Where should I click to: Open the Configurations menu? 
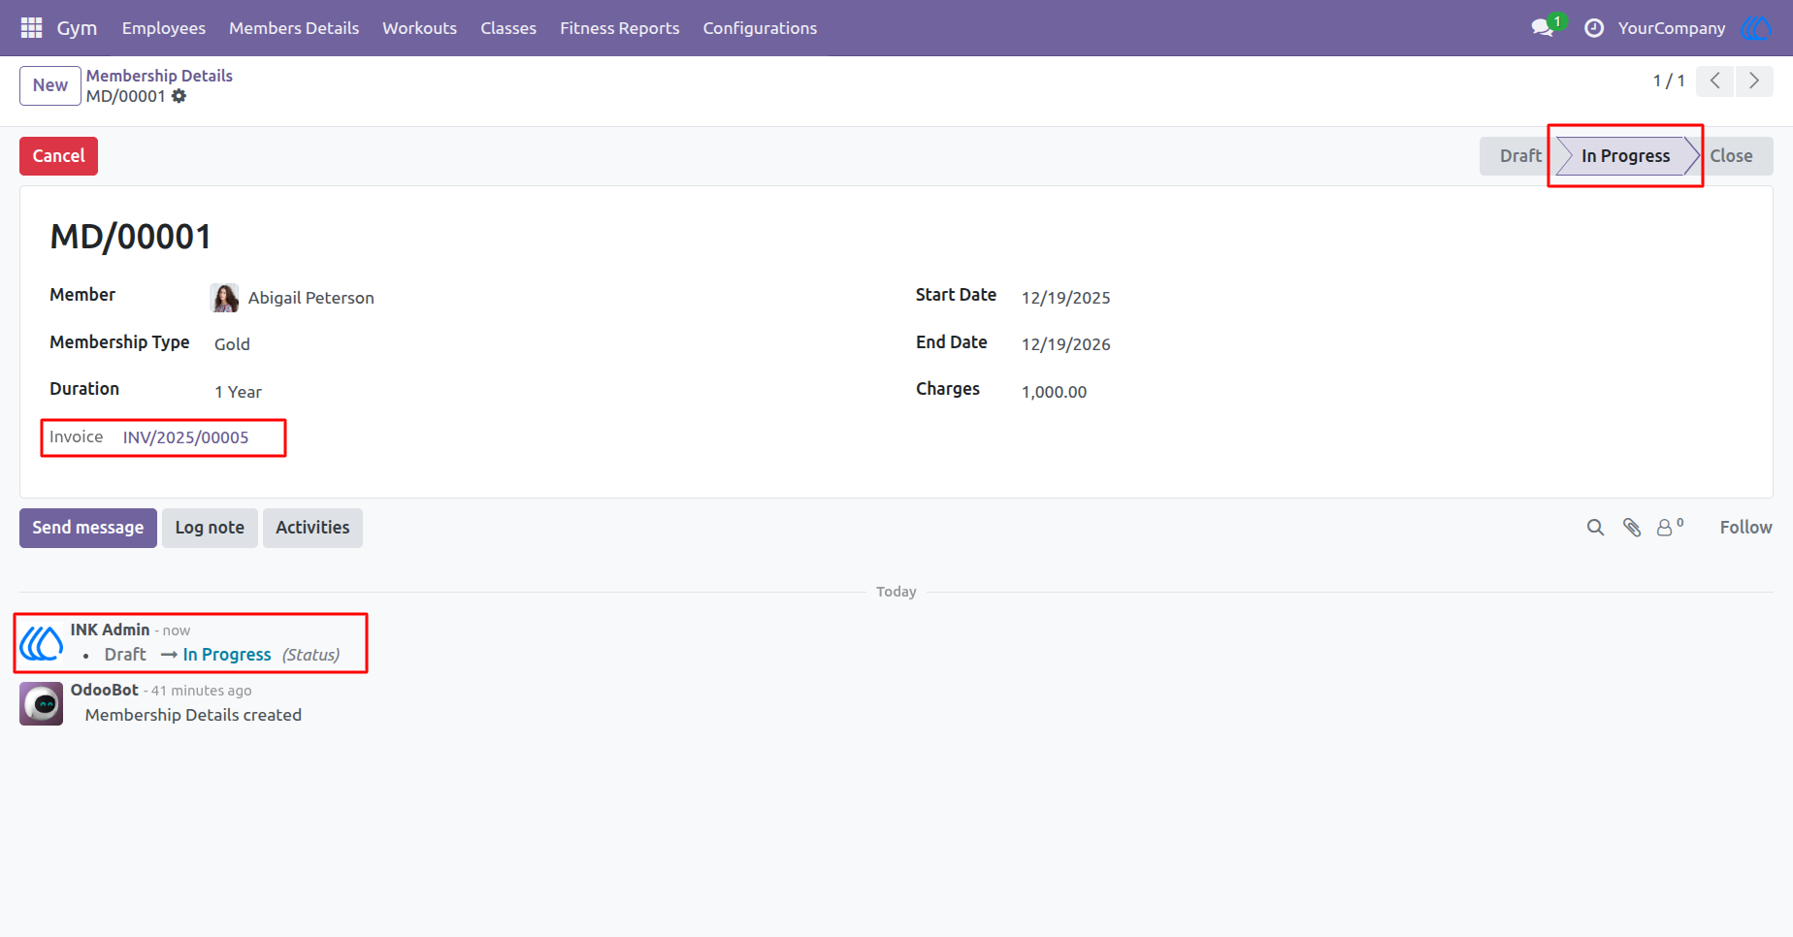760,28
